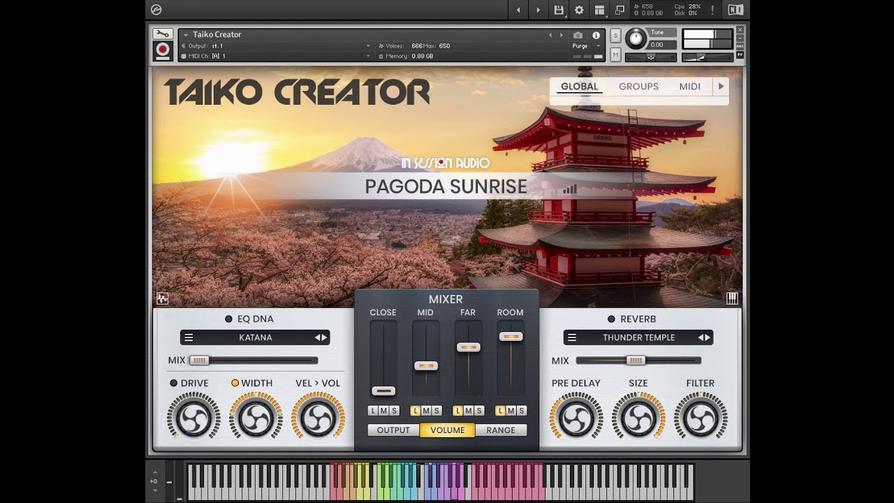Screen dimensions: 894x503
Task: Click the Kontakt logo at top left
Action: tap(156, 10)
